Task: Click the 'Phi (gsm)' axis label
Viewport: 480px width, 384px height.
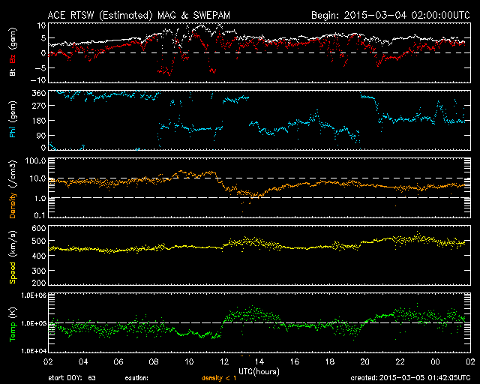Action: 13,120
